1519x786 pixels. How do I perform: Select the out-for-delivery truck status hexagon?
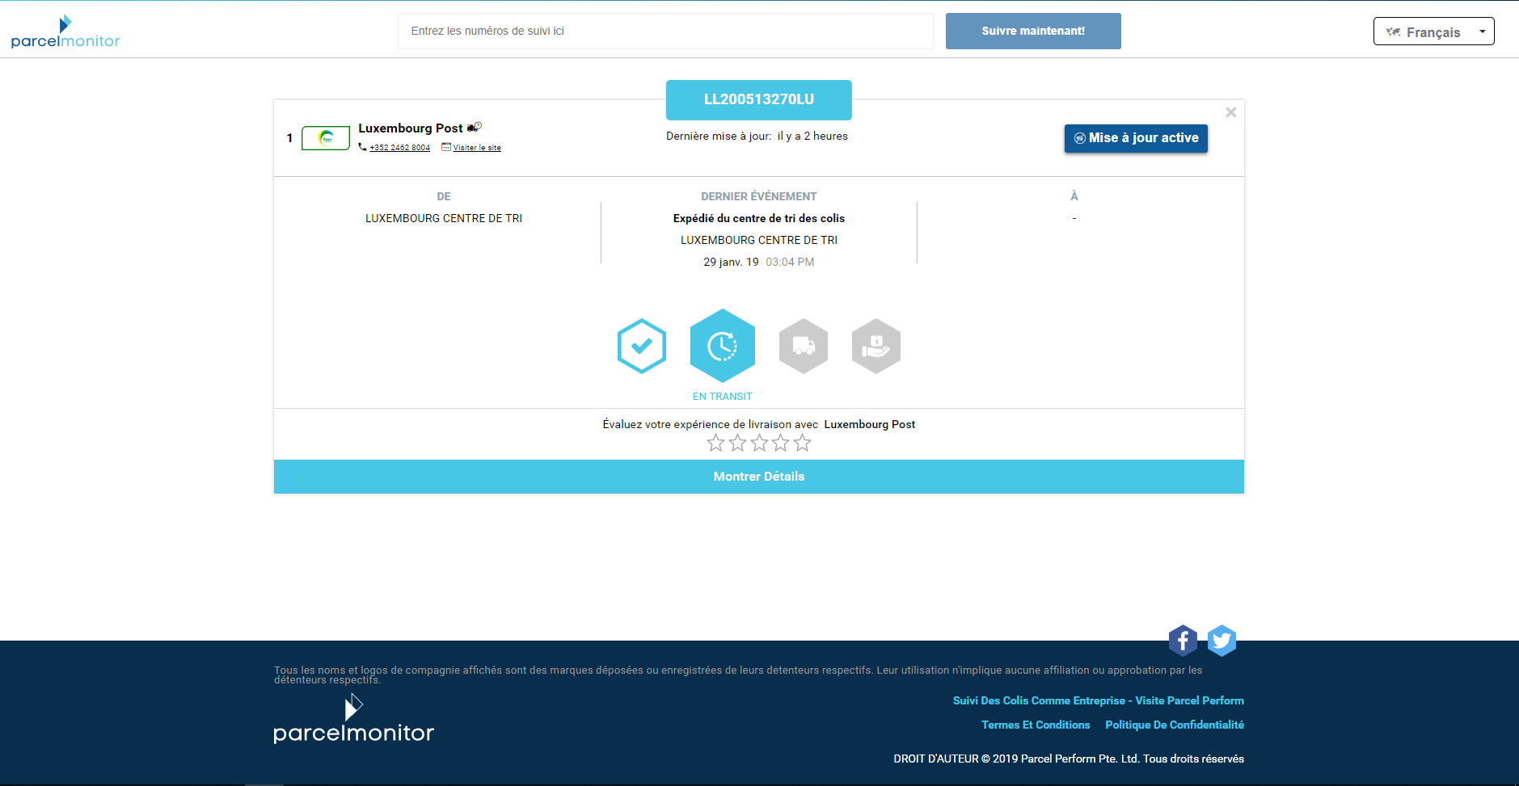pyautogui.click(x=804, y=346)
